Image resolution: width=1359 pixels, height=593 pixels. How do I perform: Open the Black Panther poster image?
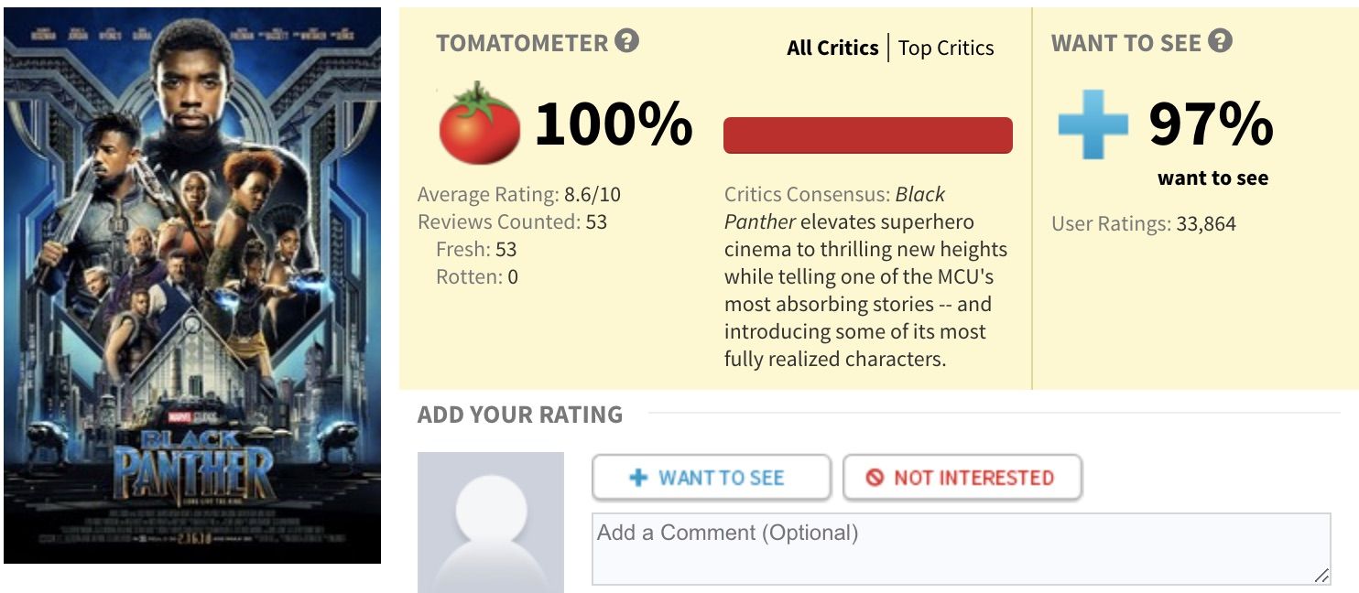tap(192, 286)
